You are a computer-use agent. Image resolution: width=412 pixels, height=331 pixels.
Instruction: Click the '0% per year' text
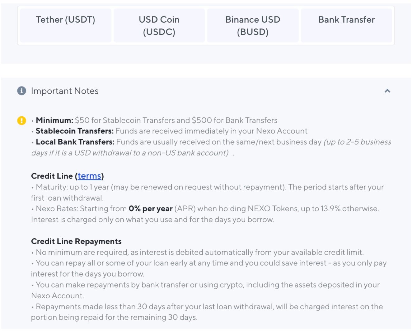pyautogui.click(x=151, y=209)
